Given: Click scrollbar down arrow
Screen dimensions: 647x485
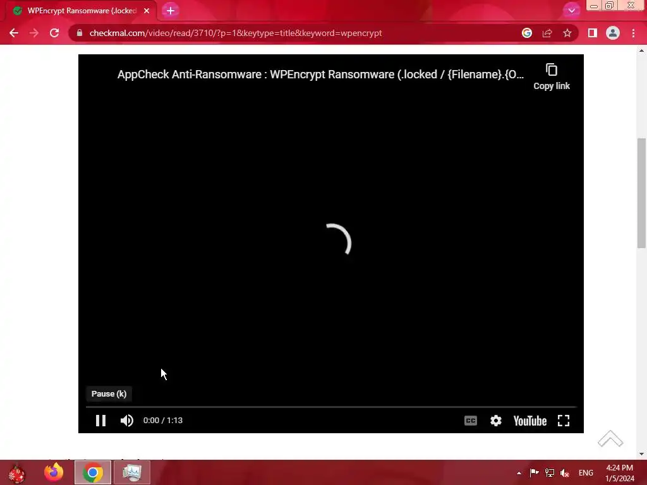Looking at the screenshot, I should tap(641, 454).
